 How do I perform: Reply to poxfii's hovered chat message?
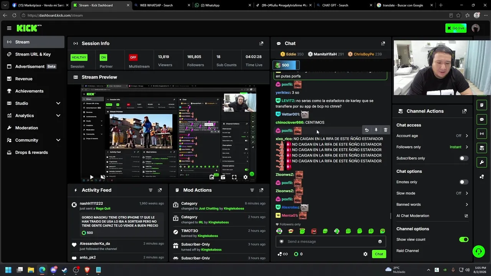(367, 130)
